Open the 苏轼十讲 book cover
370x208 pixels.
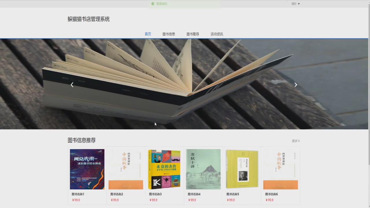pyautogui.click(x=203, y=169)
